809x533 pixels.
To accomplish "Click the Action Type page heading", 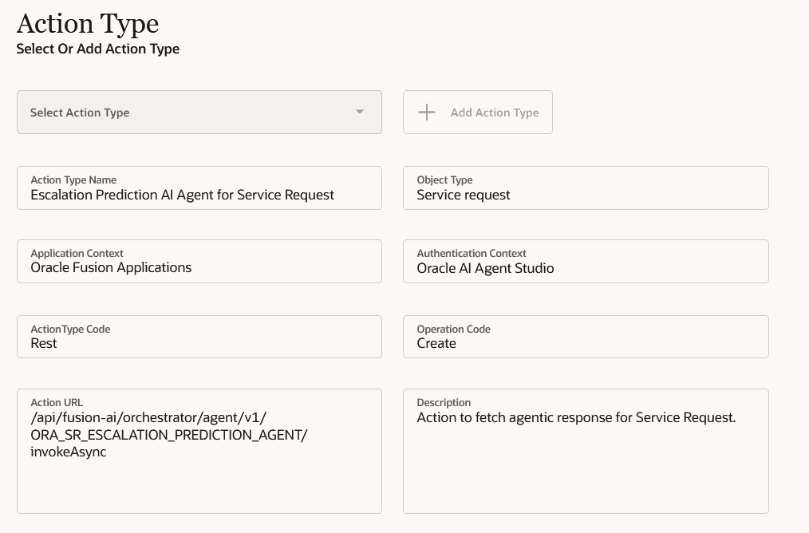I will coord(88,24).
